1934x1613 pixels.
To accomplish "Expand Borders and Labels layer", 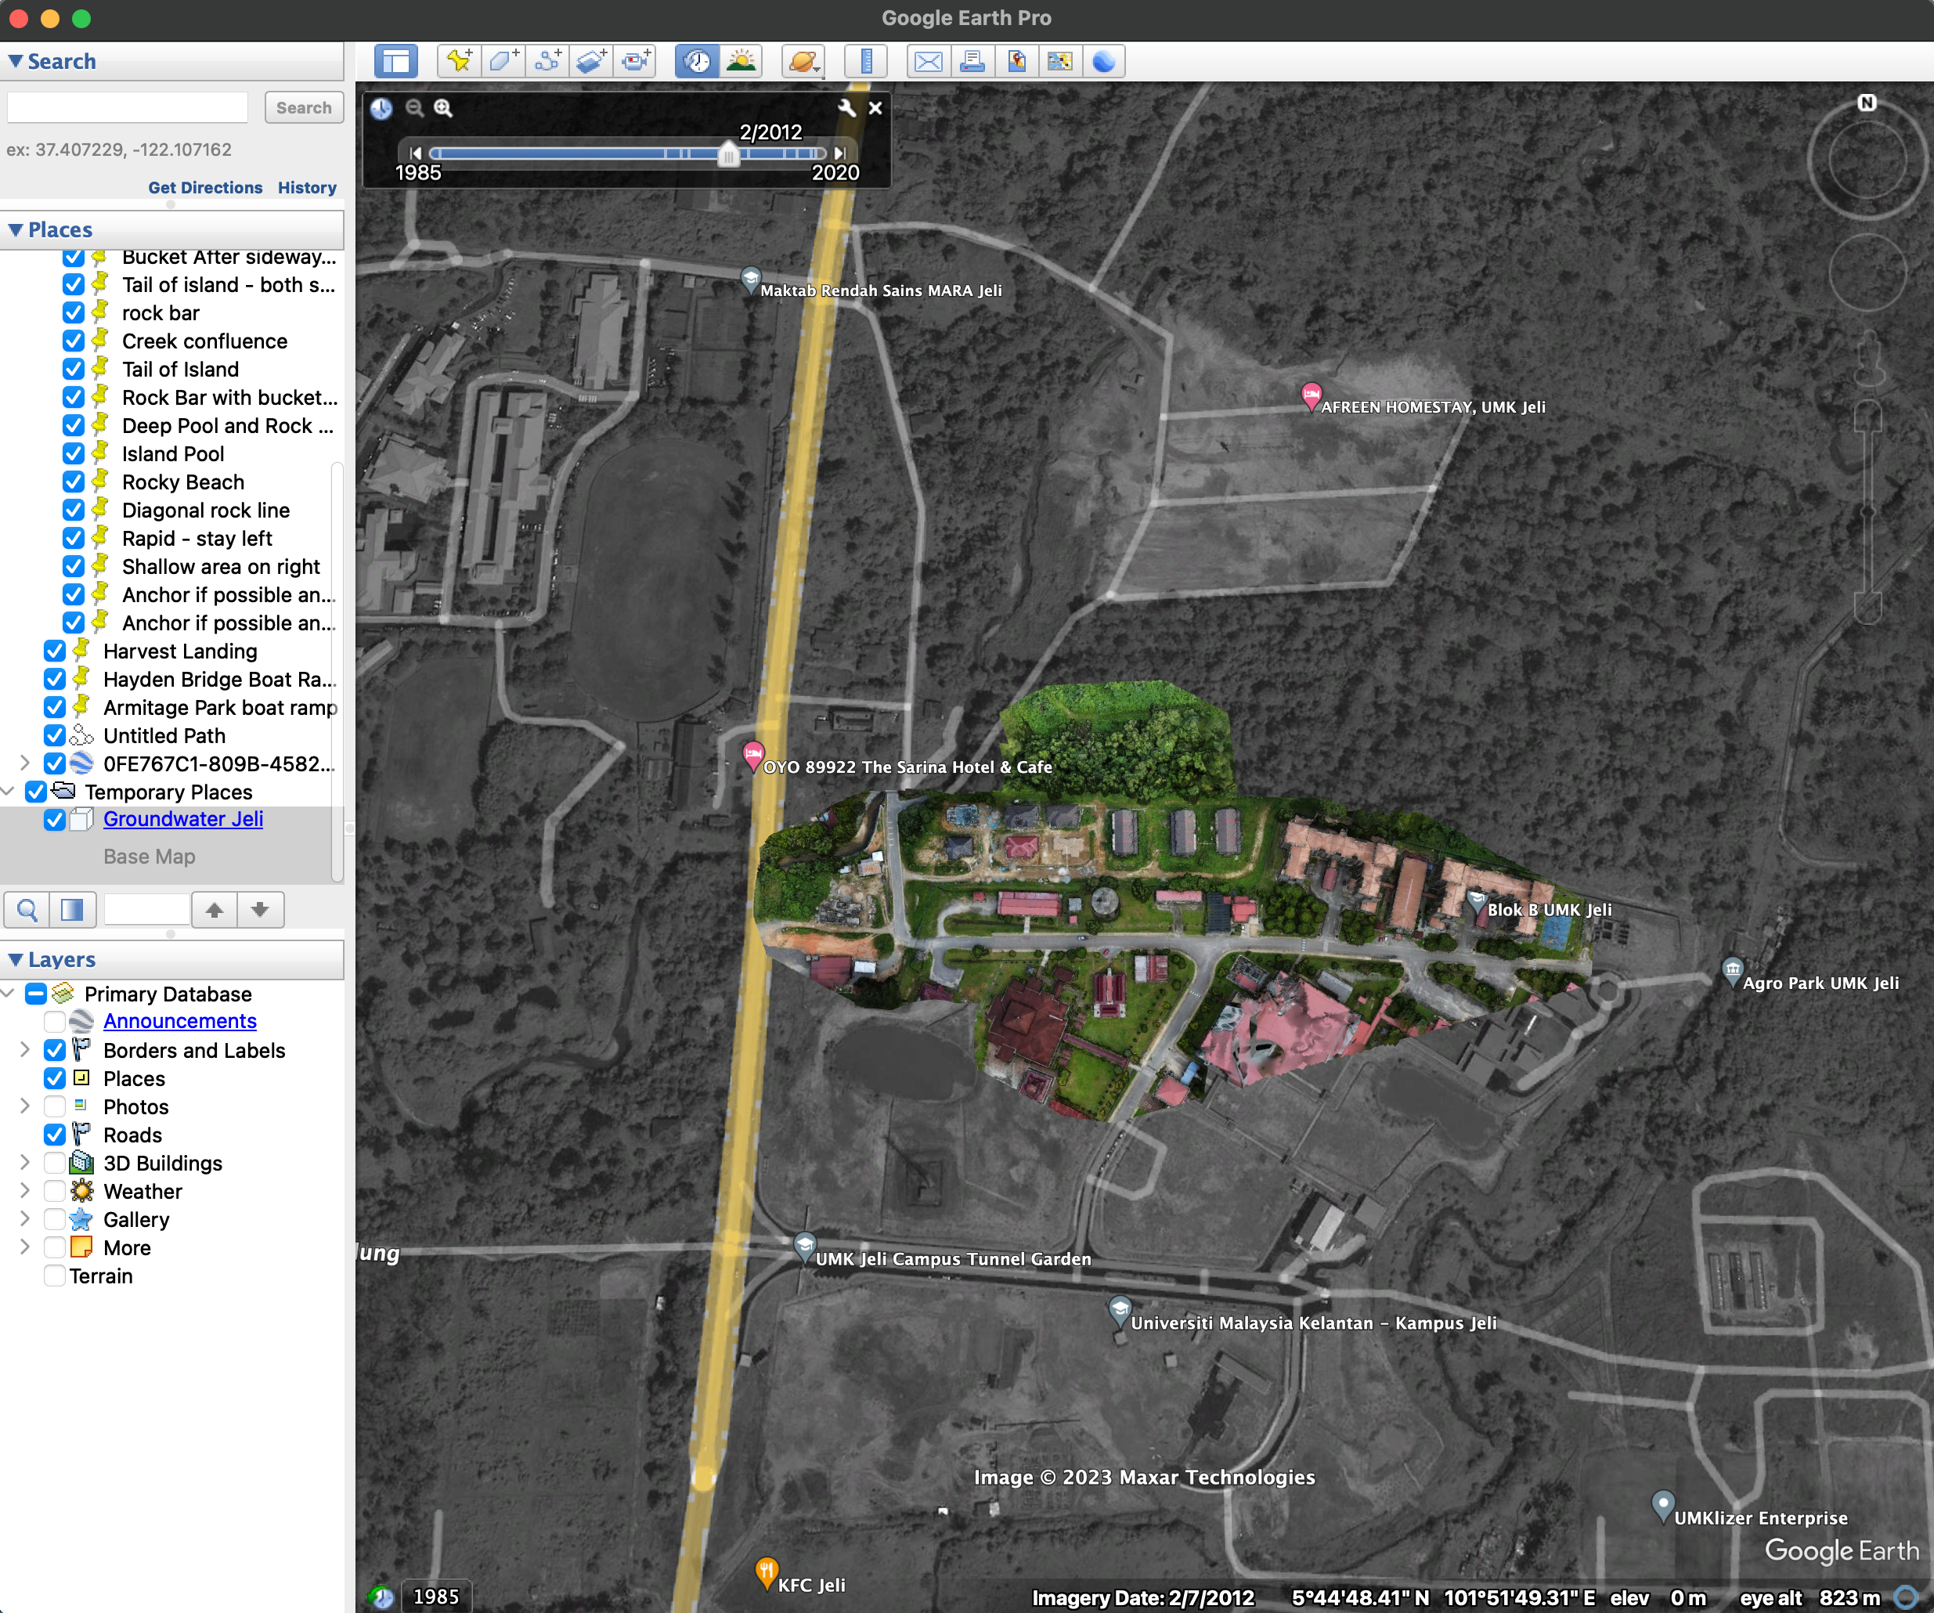I will (25, 1050).
